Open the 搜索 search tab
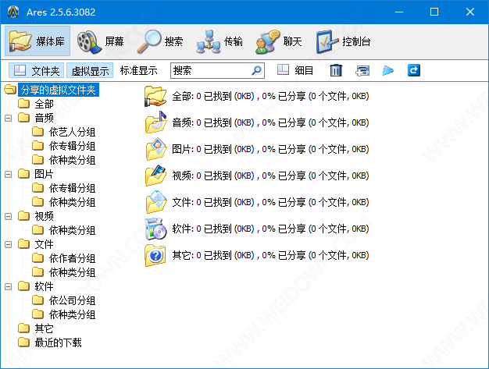This screenshot has width=489, height=369. [x=160, y=41]
